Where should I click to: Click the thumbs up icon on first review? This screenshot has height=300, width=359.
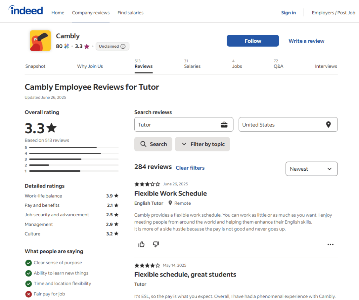pyautogui.click(x=142, y=244)
